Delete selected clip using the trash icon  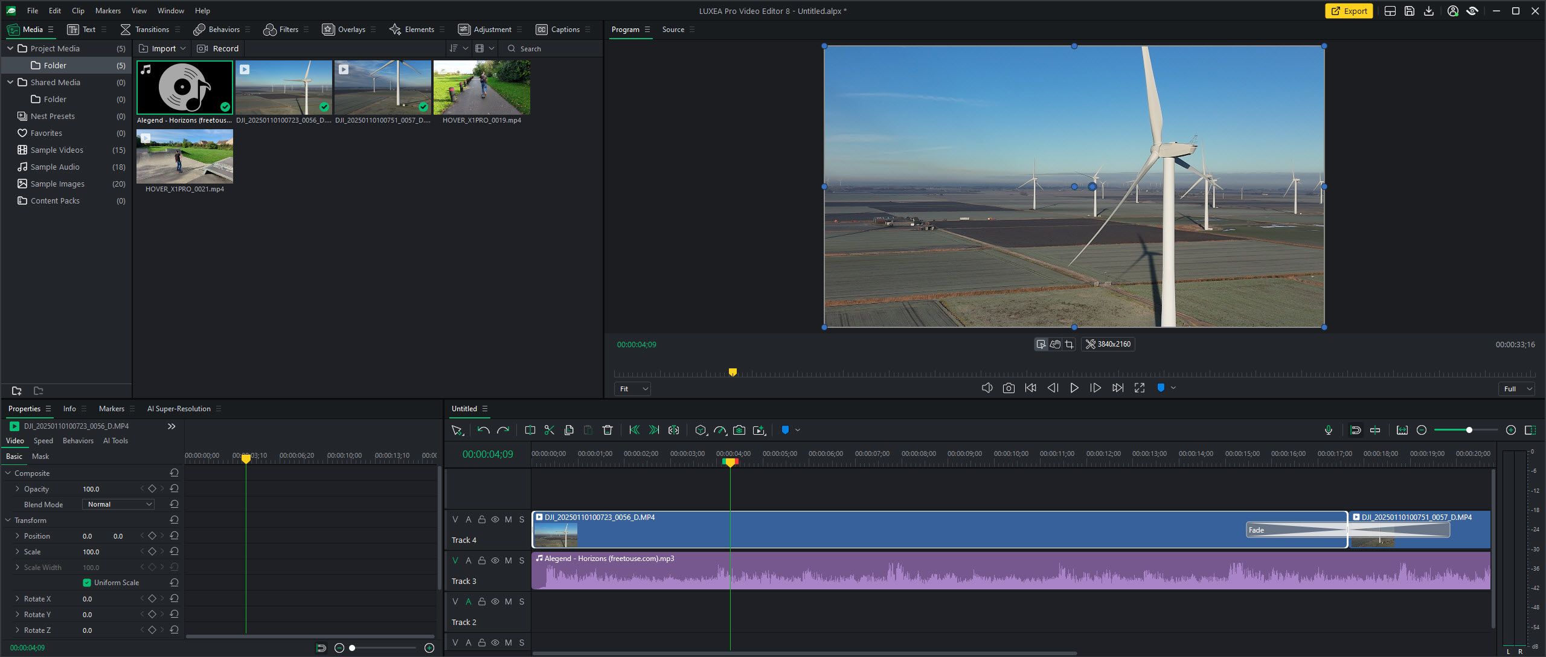[608, 430]
